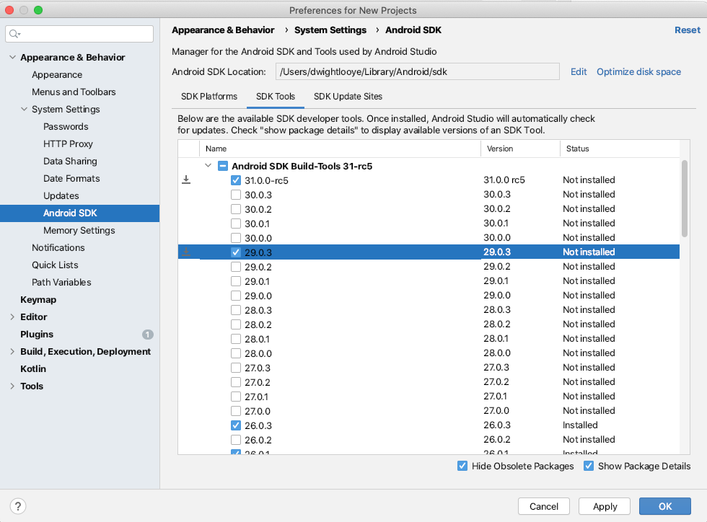
Task: Switch to the SDK Platforms tab
Action: (209, 97)
